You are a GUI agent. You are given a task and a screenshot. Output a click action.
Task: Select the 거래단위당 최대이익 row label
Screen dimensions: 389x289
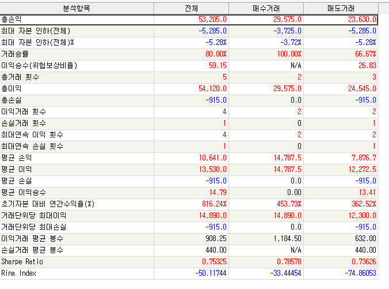click(34, 215)
